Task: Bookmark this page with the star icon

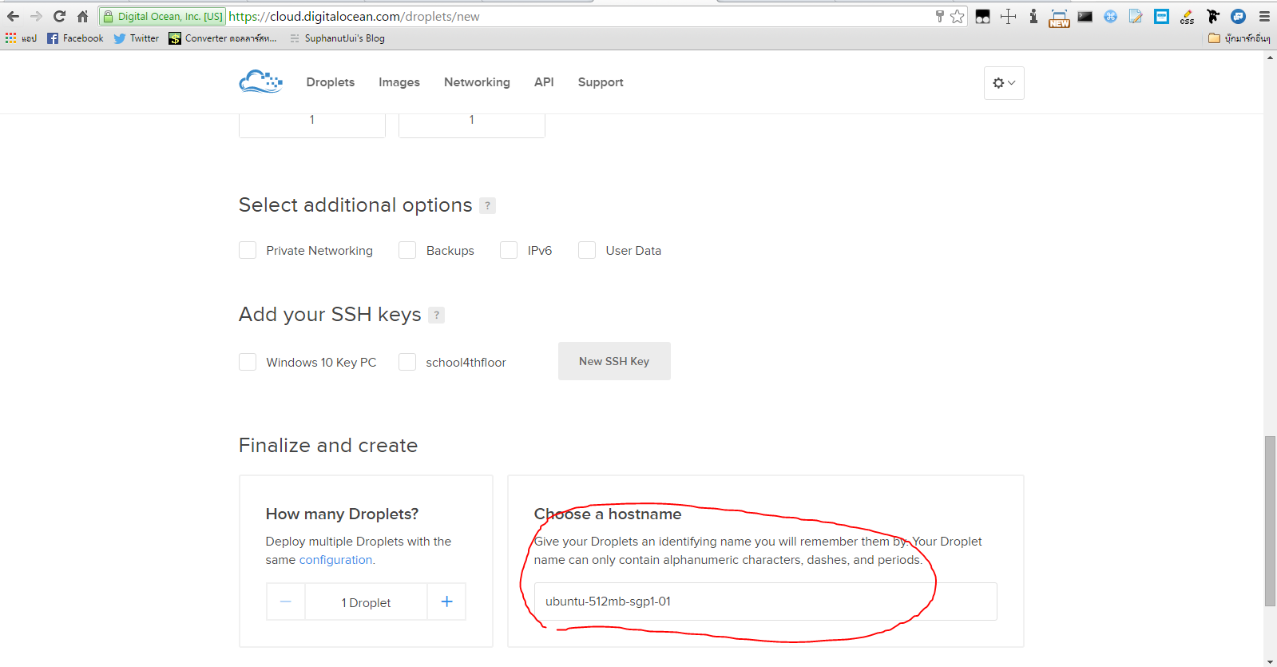Action: (x=958, y=16)
